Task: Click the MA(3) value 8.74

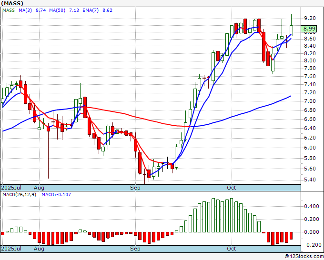Action: 40,10
